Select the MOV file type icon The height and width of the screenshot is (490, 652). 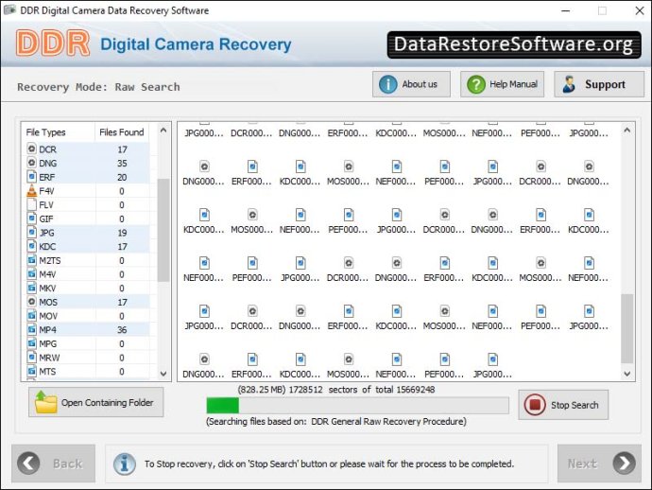pyautogui.click(x=31, y=316)
